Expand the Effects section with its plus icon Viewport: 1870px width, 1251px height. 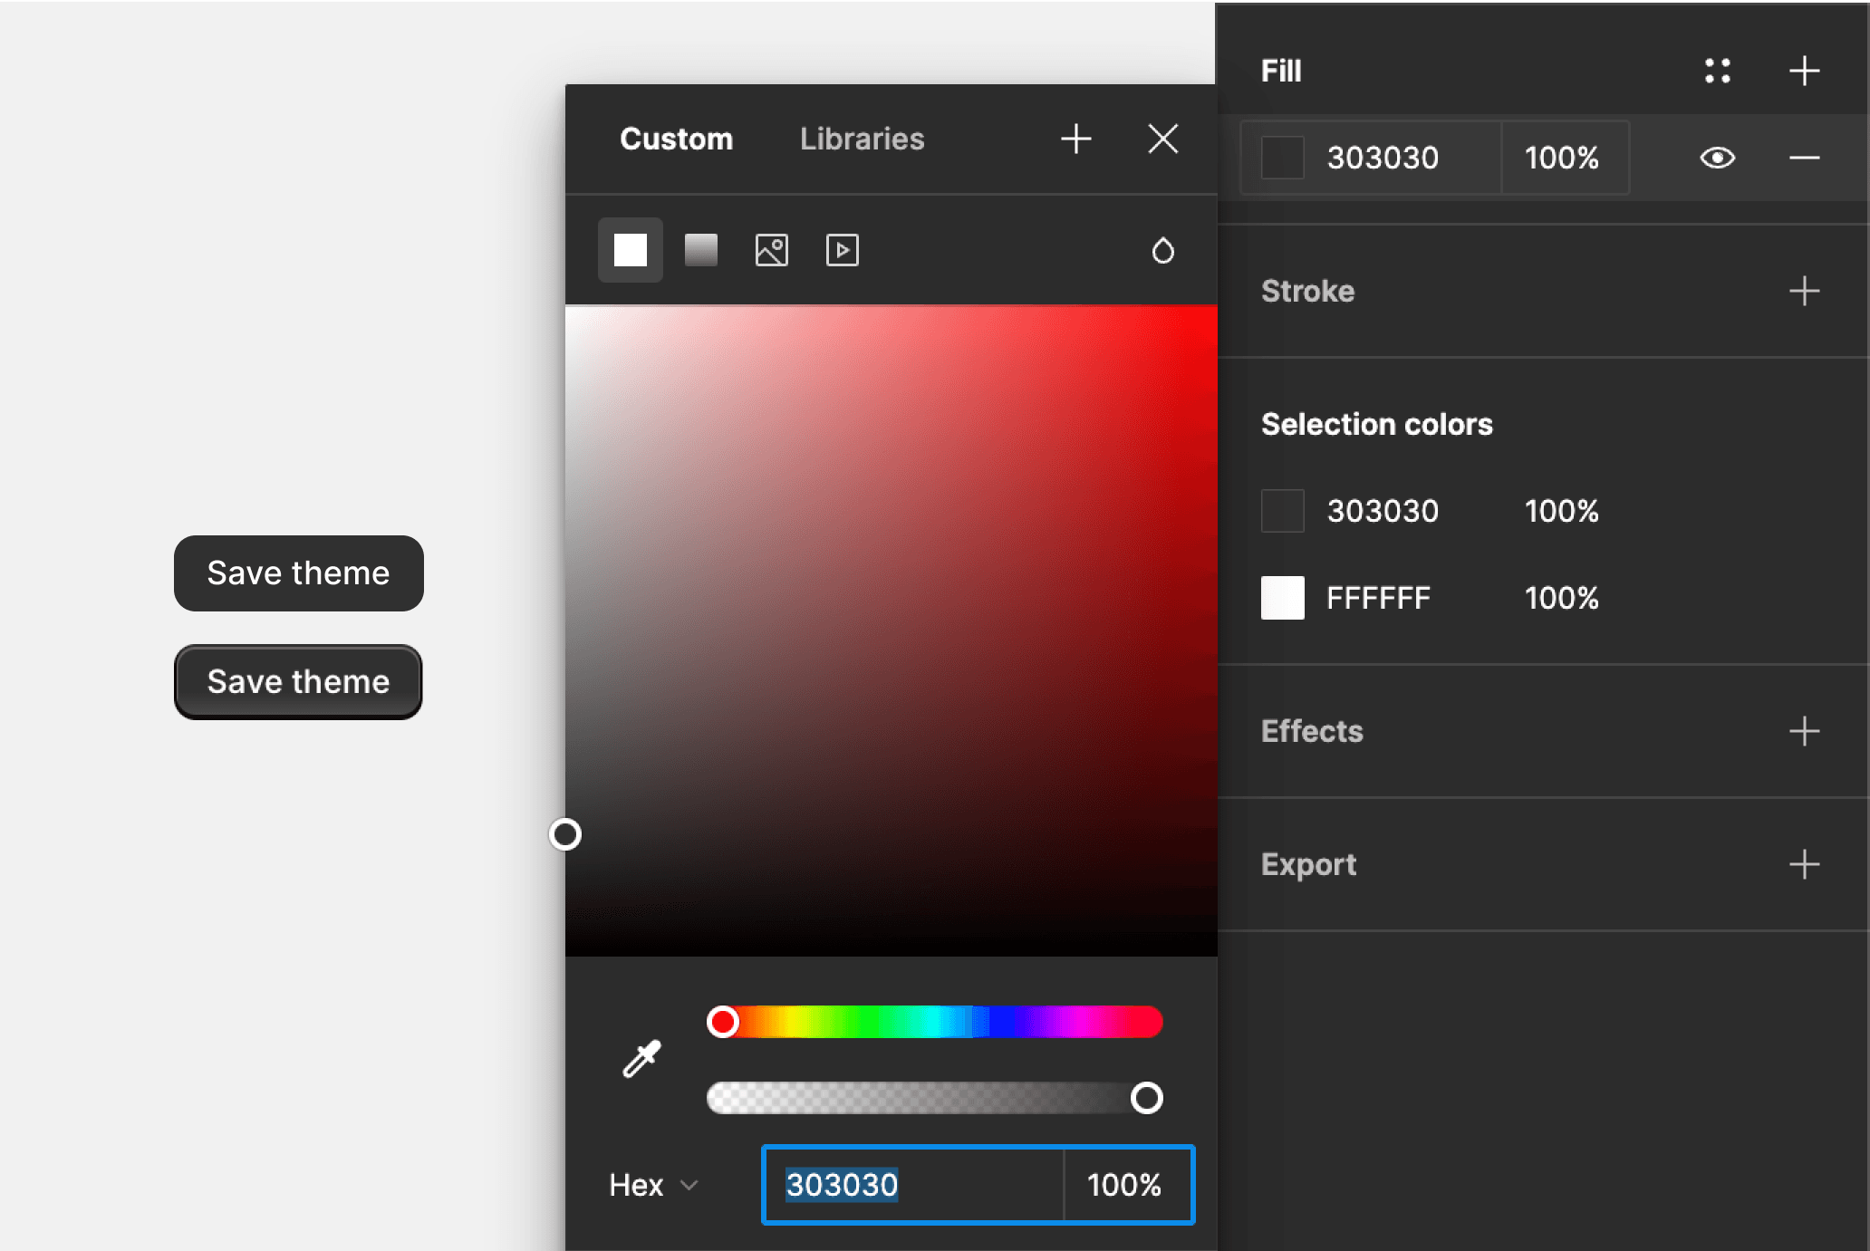point(1804,731)
